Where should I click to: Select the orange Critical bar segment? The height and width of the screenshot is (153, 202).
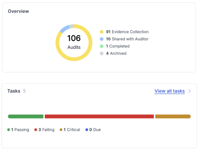point(173,117)
